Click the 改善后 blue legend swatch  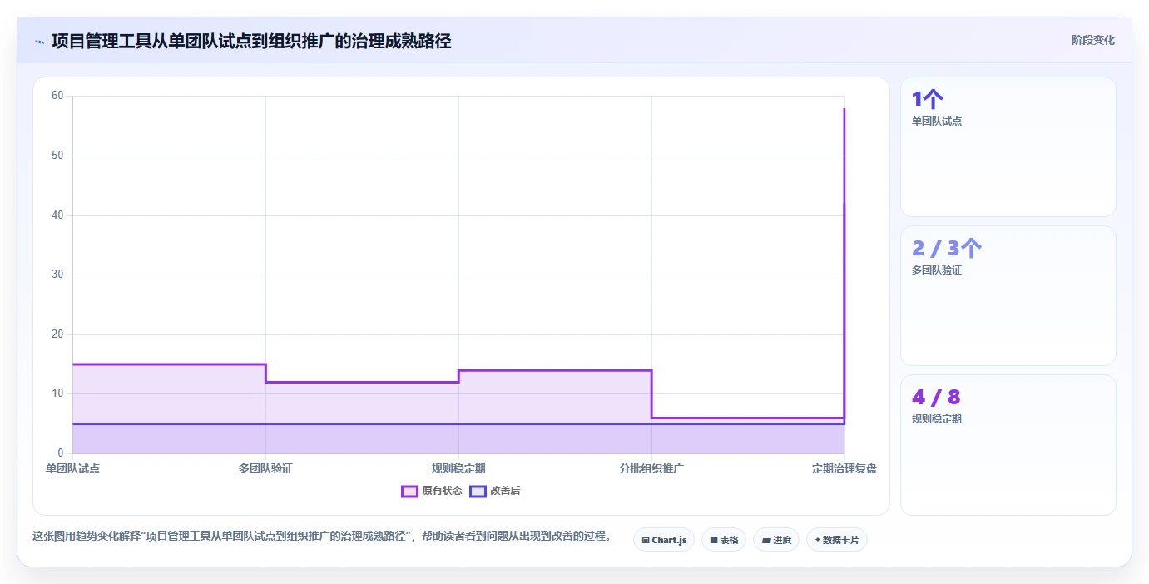pyautogui.click(x=478, y=491)
